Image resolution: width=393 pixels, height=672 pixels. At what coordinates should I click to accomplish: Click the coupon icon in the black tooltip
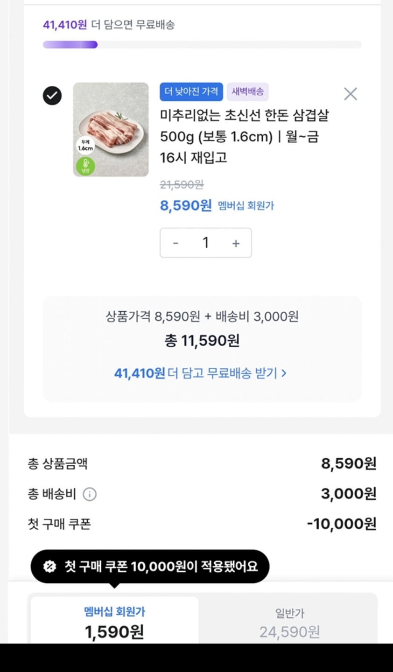[x=49, y=567]
